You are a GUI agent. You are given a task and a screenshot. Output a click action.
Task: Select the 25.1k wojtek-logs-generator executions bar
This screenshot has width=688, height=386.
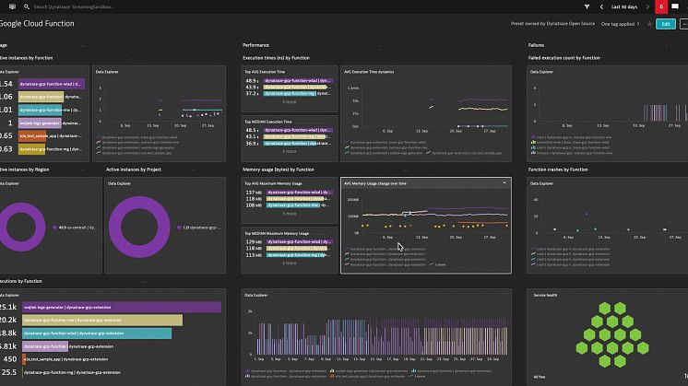pyautogui.click(x=122, y=307)
